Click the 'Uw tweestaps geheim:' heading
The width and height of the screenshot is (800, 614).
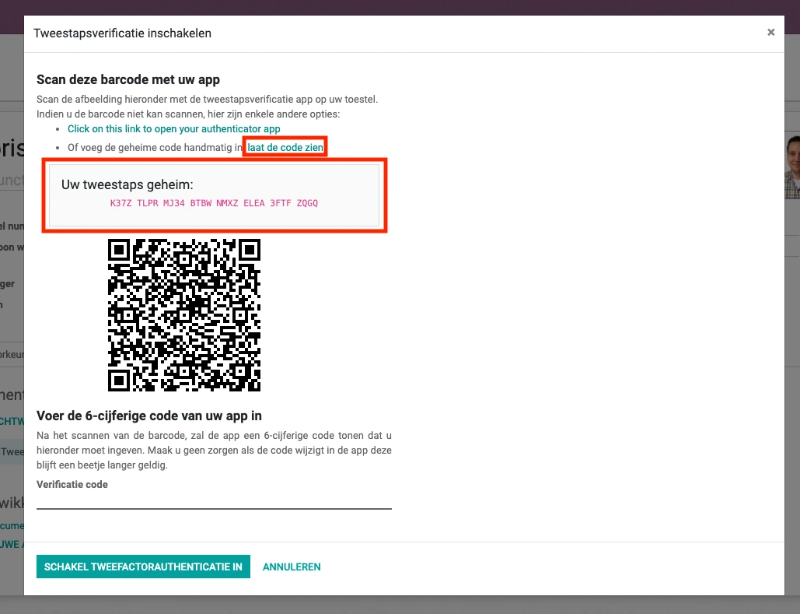point(127,184)
